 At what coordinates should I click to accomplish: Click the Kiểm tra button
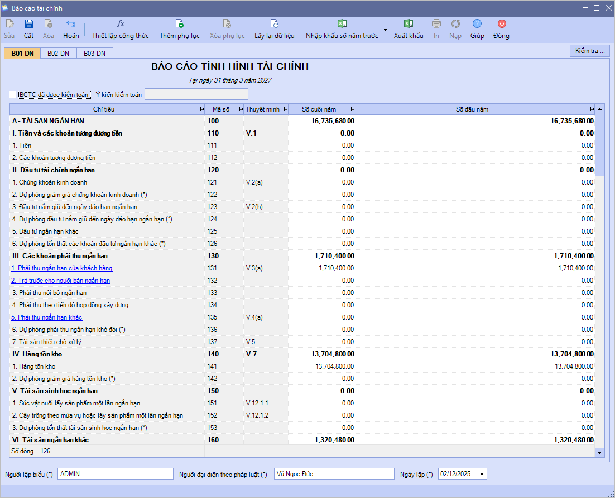[x=589, y=51]
